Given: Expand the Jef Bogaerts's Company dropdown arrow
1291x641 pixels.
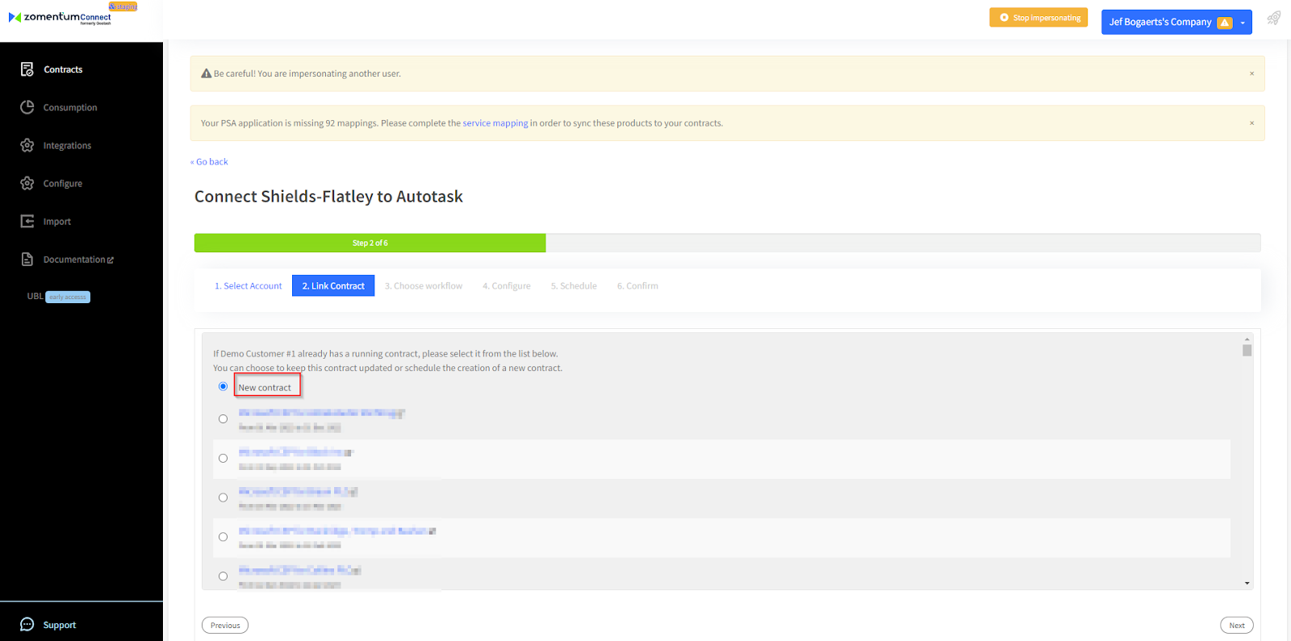Looking at the screenshot, I should pos(1243,23).
